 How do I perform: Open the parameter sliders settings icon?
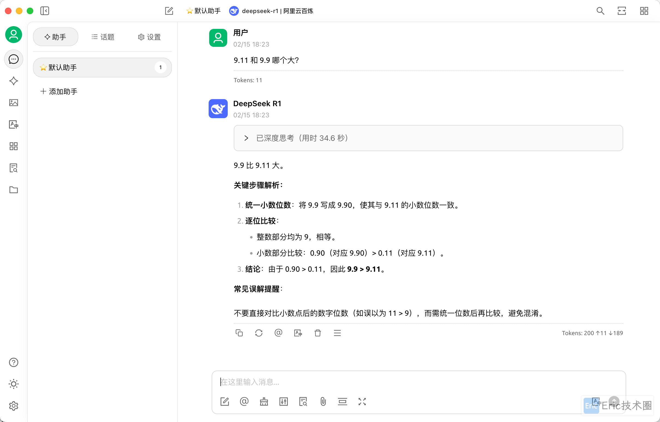(x=283, y=402)
